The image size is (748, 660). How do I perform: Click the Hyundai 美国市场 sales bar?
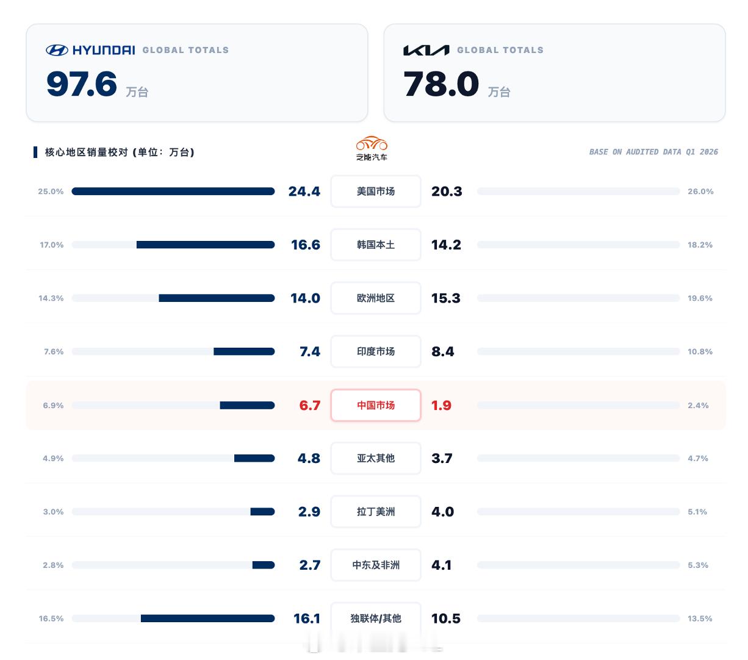coord(173,192)
